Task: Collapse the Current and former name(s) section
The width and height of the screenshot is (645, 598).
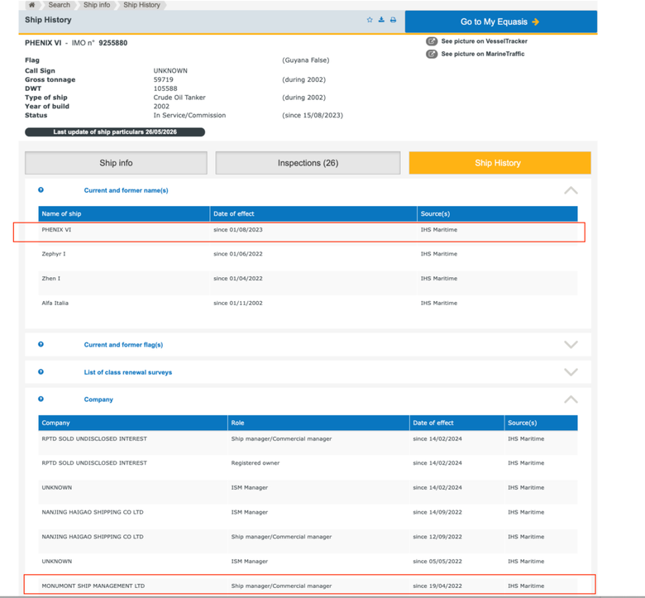Action: point(571,190)
